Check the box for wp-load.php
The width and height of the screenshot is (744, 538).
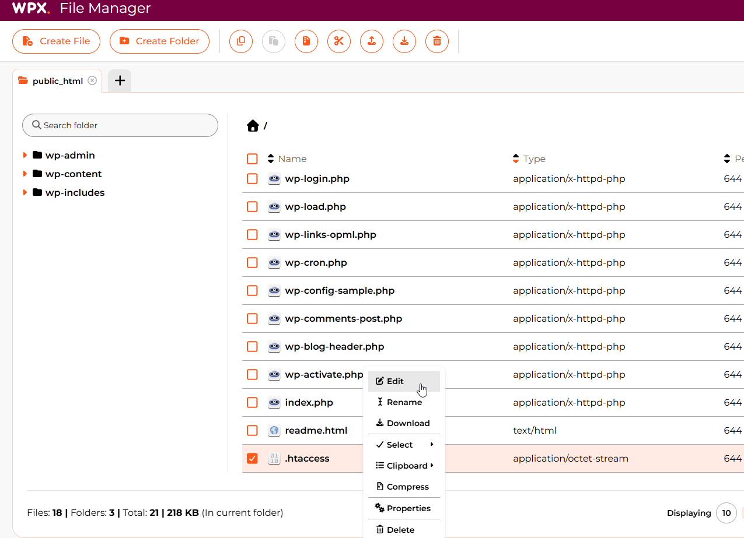pyautogui.click(x=252, y=207)
